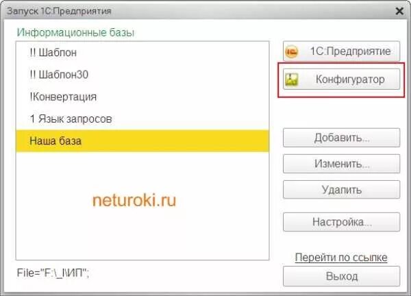Click the yellow Конфигуратор icon

291,79
